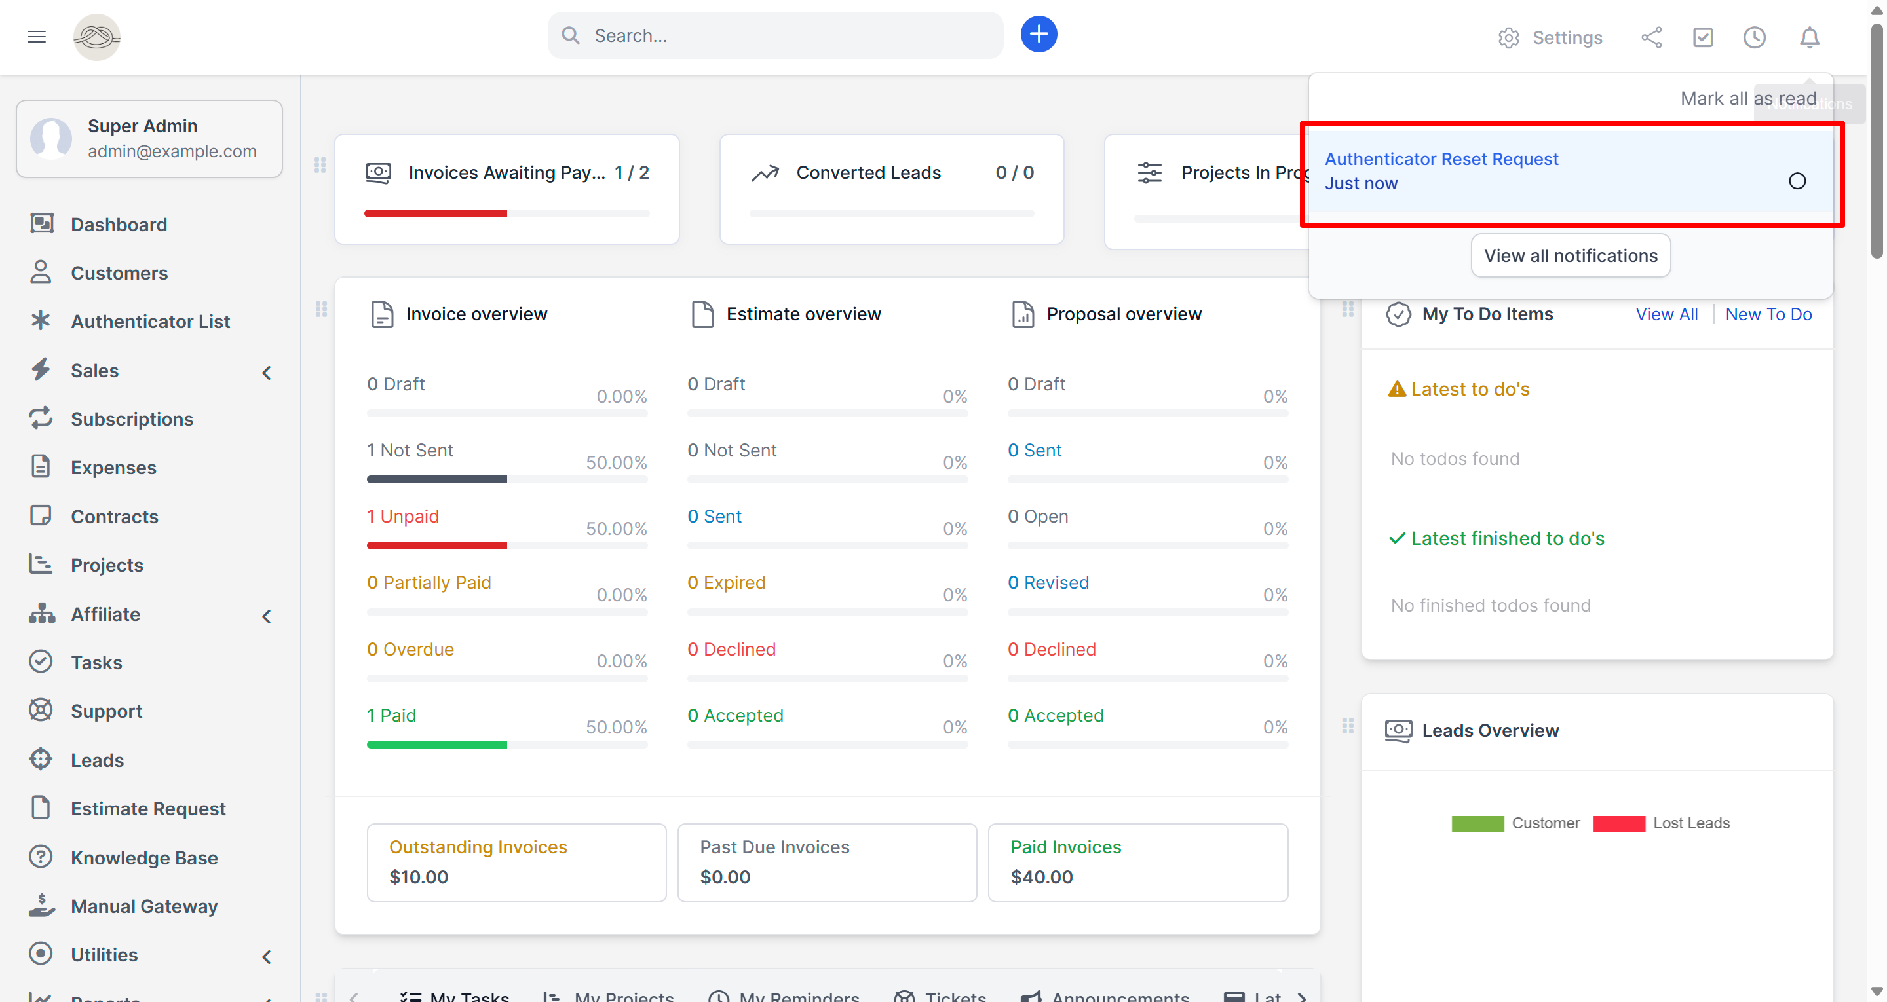Expand the Affiliate sidebar menu
This screenshot has width=1887, height=1002.
coord(266,616)
